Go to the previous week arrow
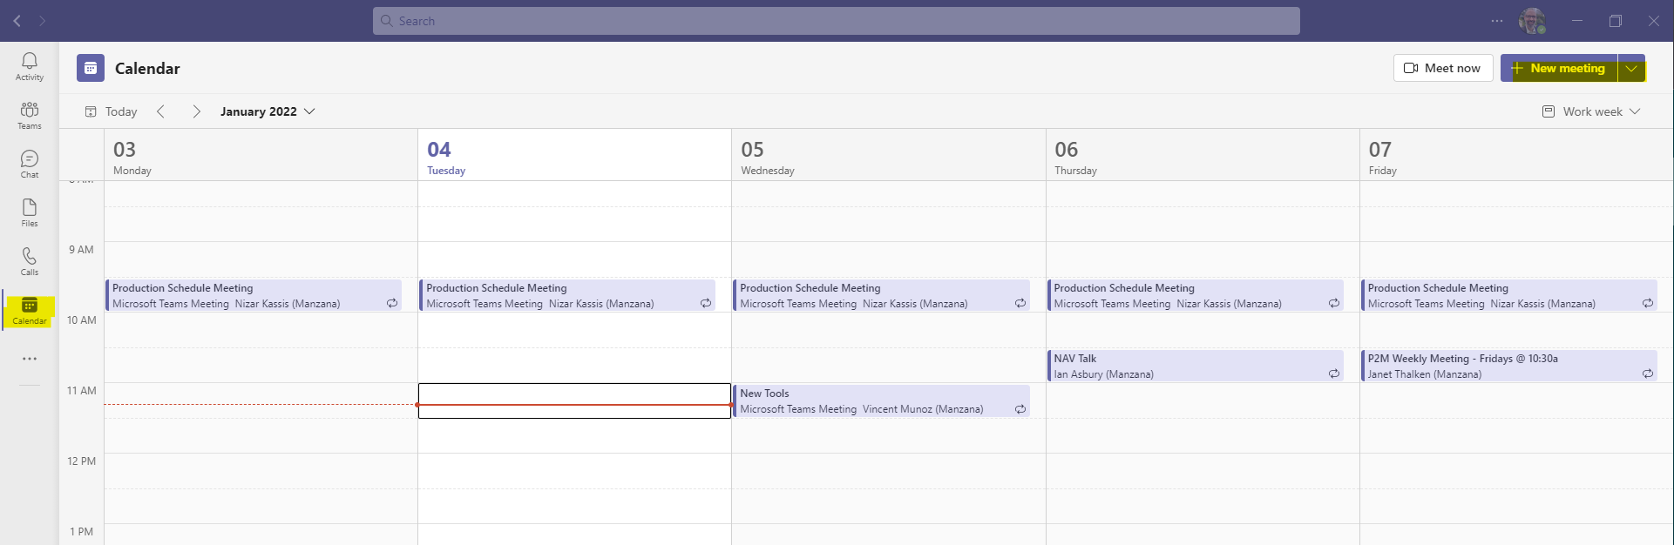The width and height of the screenshot is (1674, 545). (x=160, y=111)
